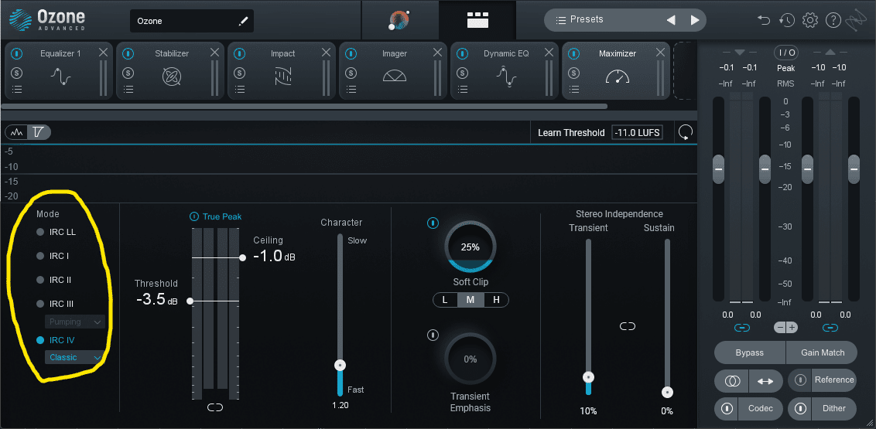Open settings gear icon
The width and height of the screenshot is (876, 429).
(x=810, y=21)
